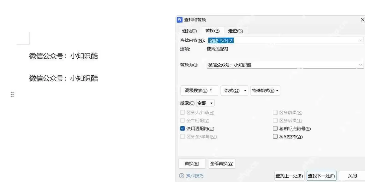
Task: Click the 关闭 button
Action: [x=352, y=176]
